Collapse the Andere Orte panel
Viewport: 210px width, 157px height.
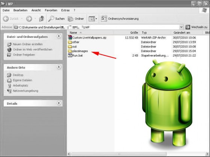(x=58, y=67)
